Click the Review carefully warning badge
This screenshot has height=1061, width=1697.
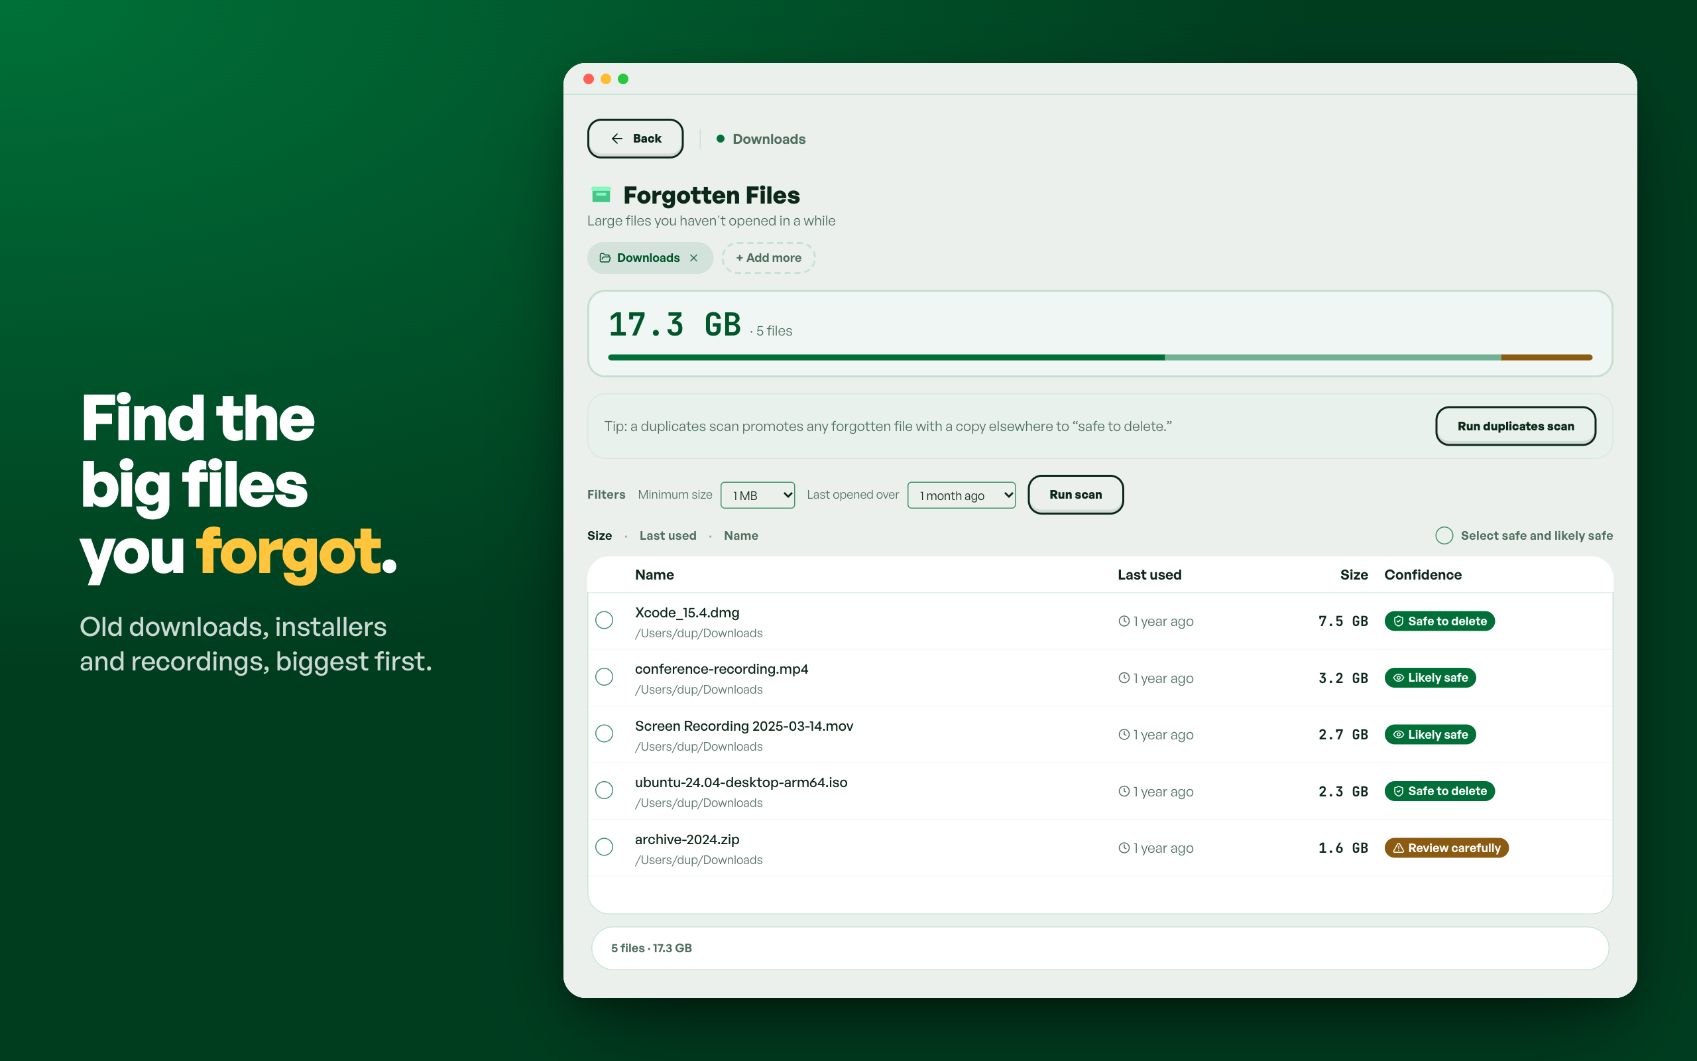pos(1446,847)
